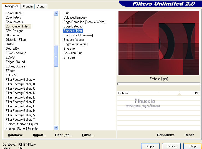
Task: Select Frames, Stone & Granite
Action: [22, 128]
